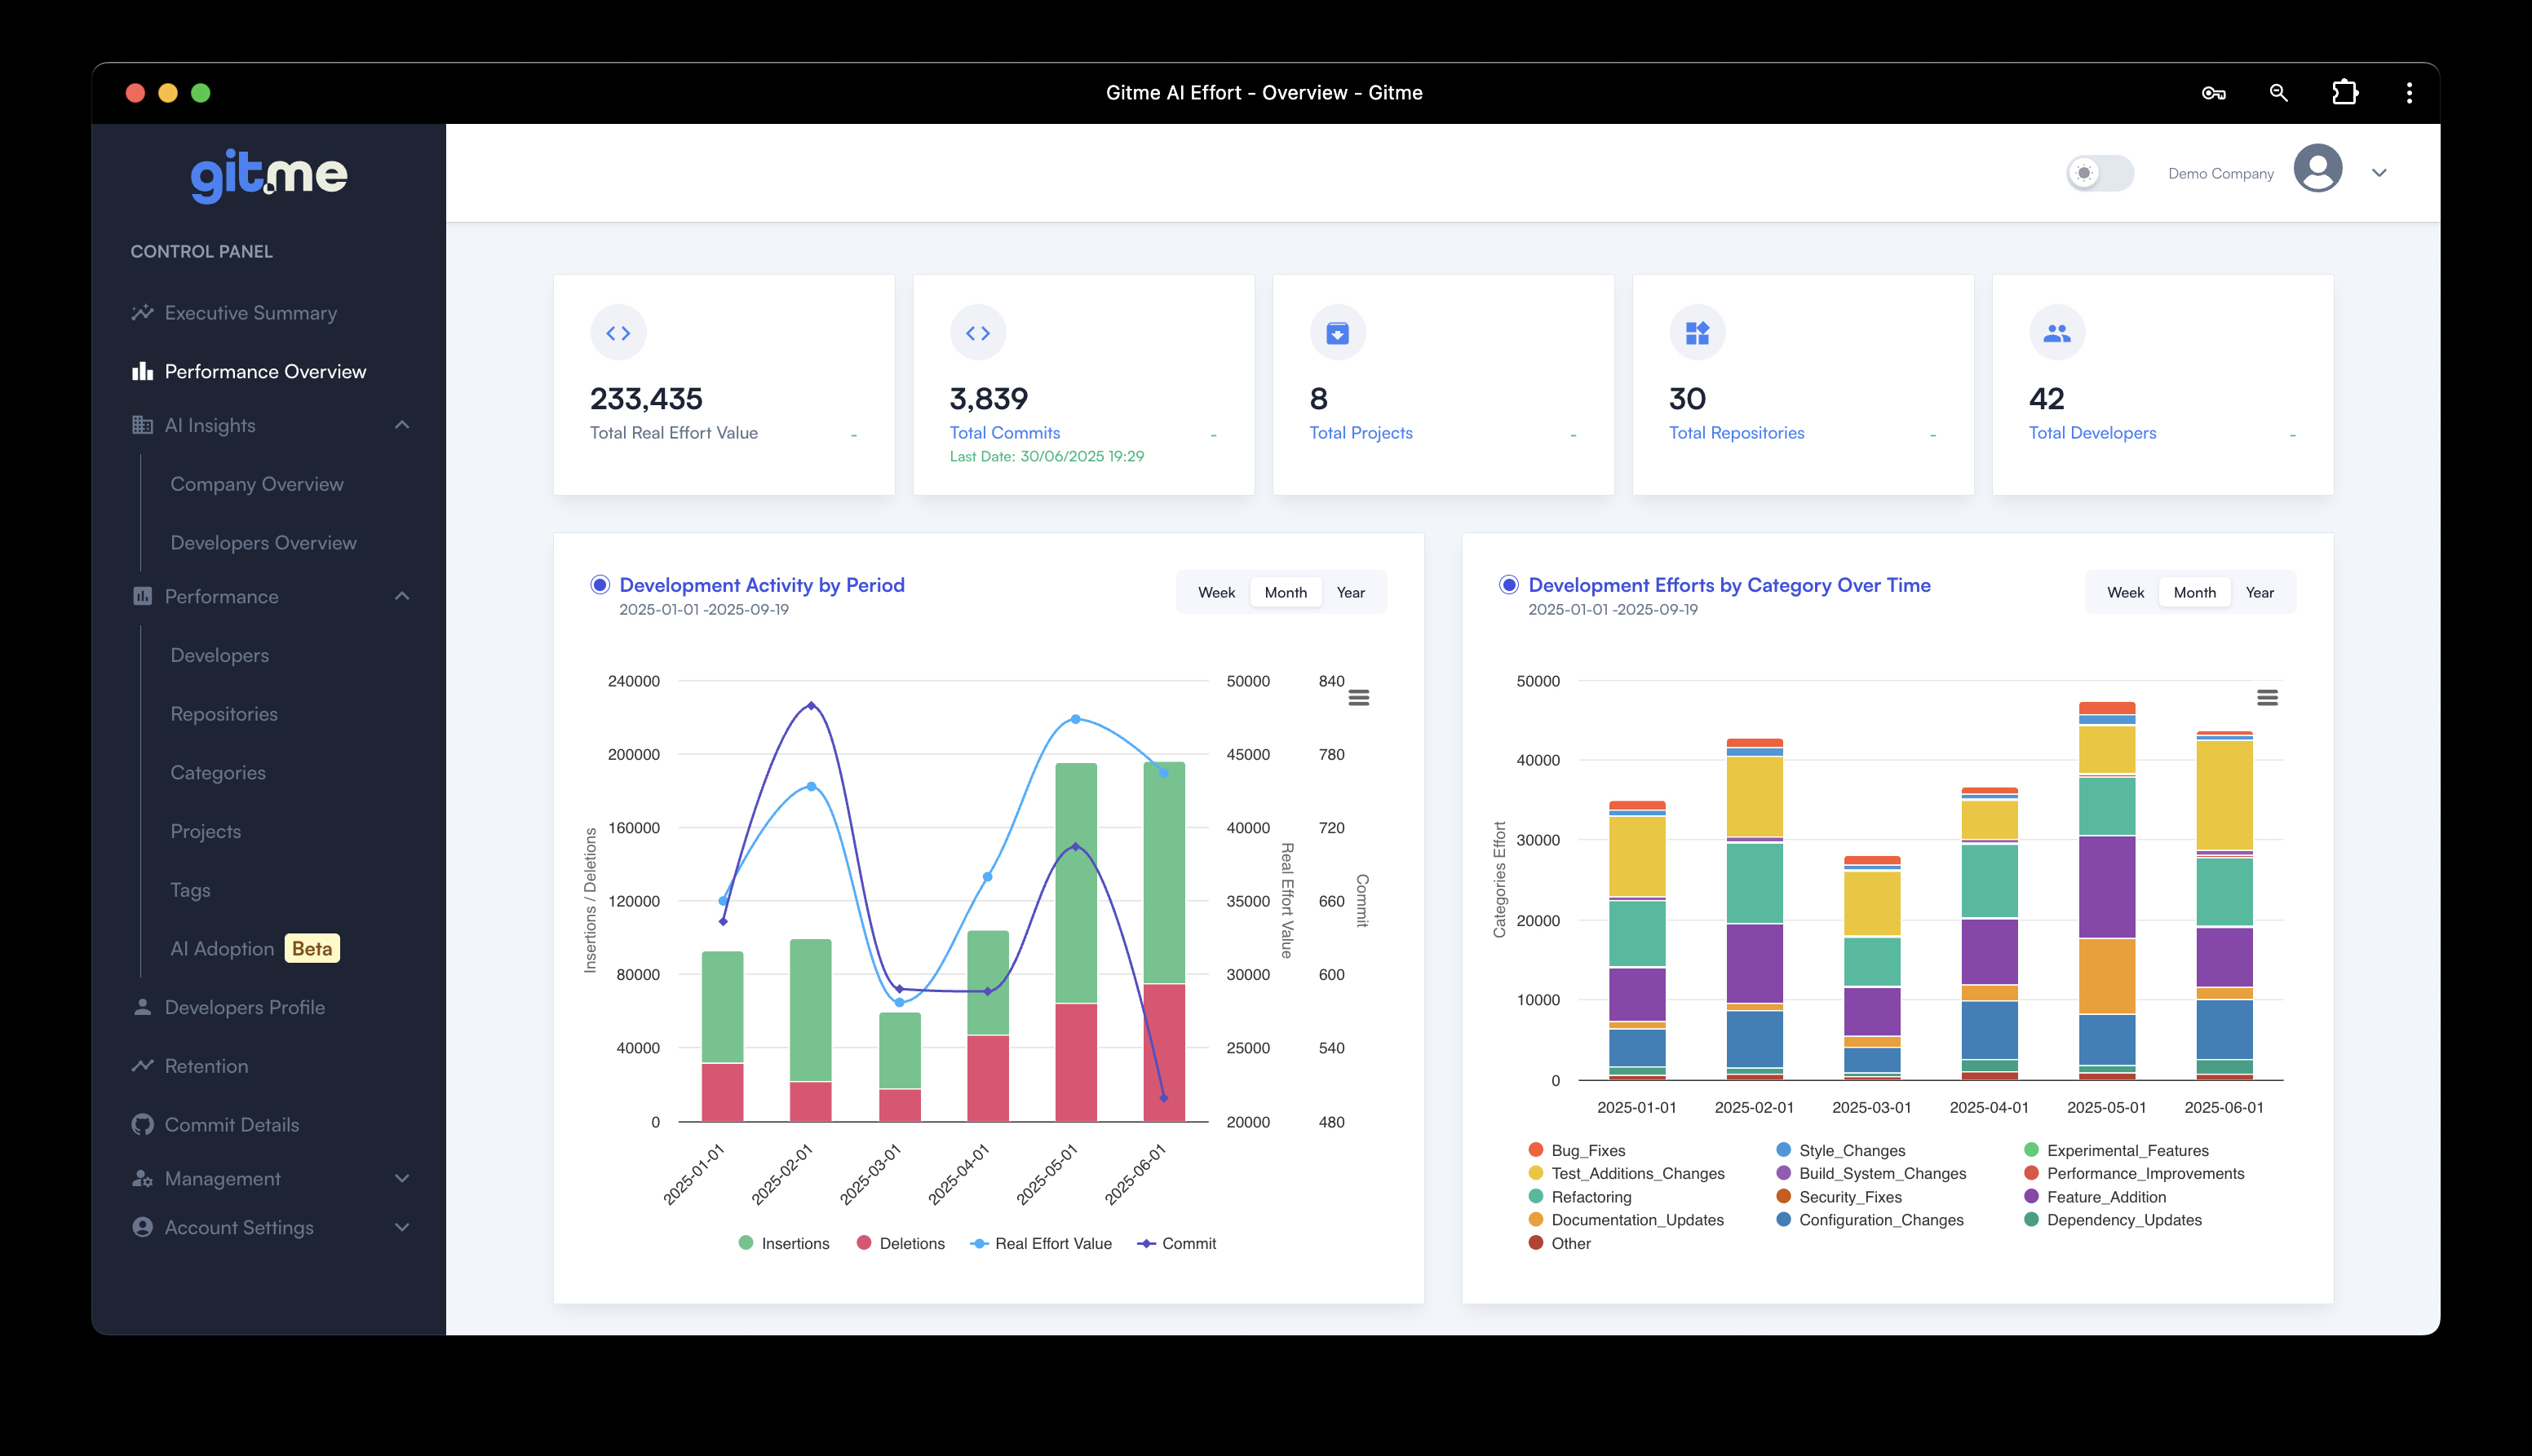Click the Retention trend icon in sidebar

(x=141, y=1066)
